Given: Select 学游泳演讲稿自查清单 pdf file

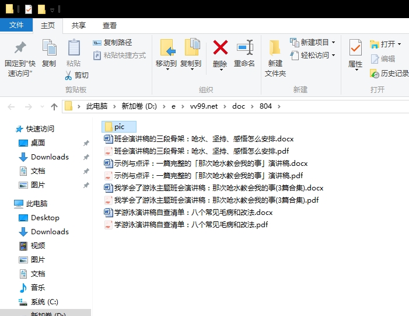Looking at the screenshot, I should click(x=186, y=225).
